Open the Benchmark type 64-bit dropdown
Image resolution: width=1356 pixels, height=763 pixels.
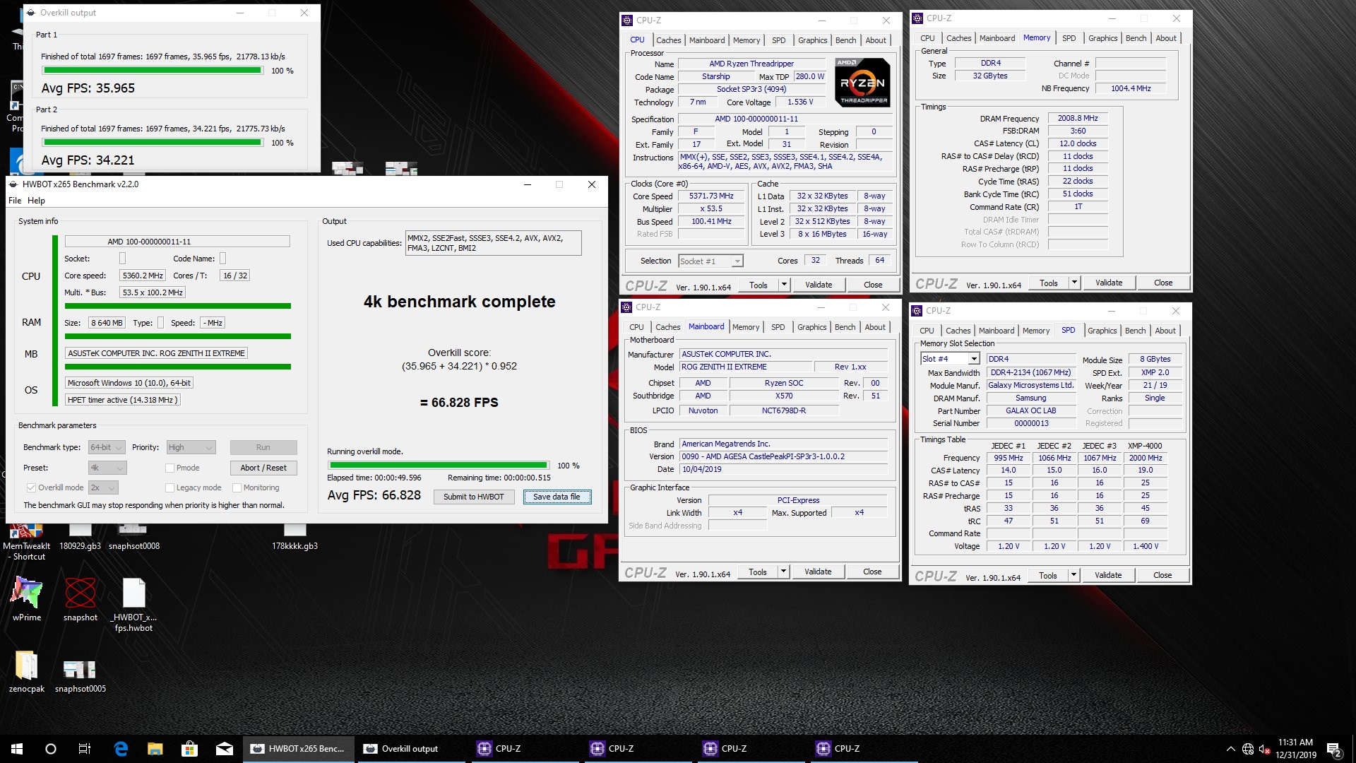click(107, 447)
